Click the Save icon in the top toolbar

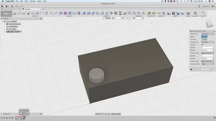coord(12,6)
